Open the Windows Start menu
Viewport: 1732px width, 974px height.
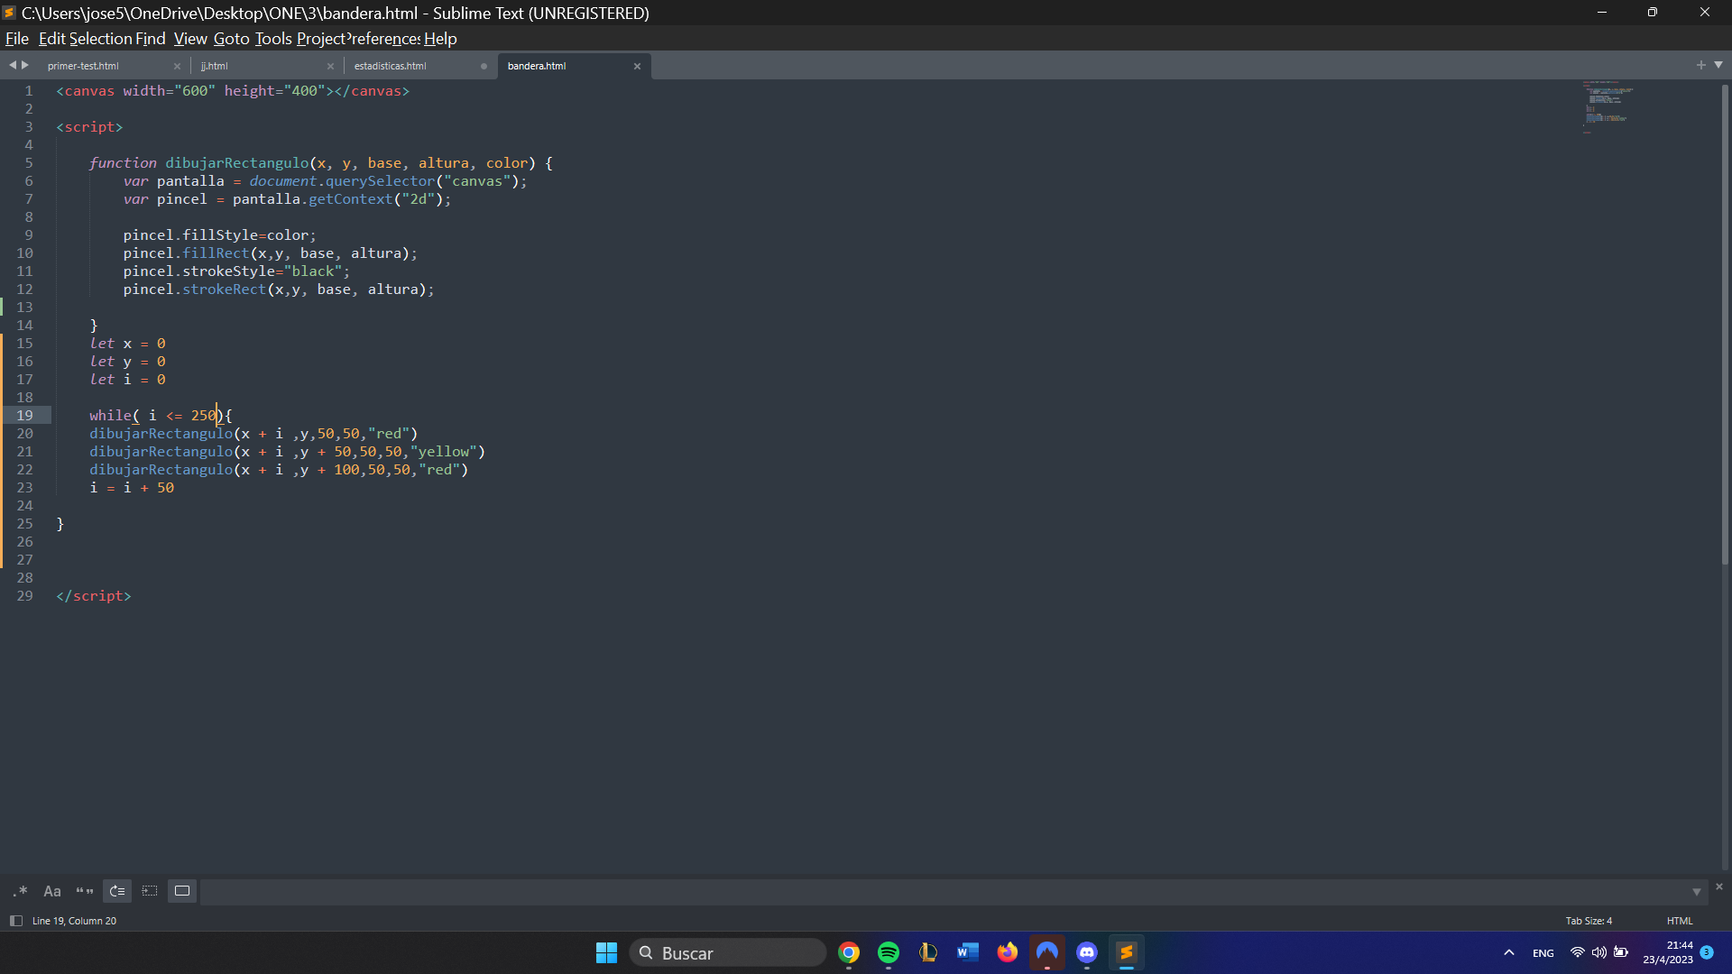click(x=606, y=952)
